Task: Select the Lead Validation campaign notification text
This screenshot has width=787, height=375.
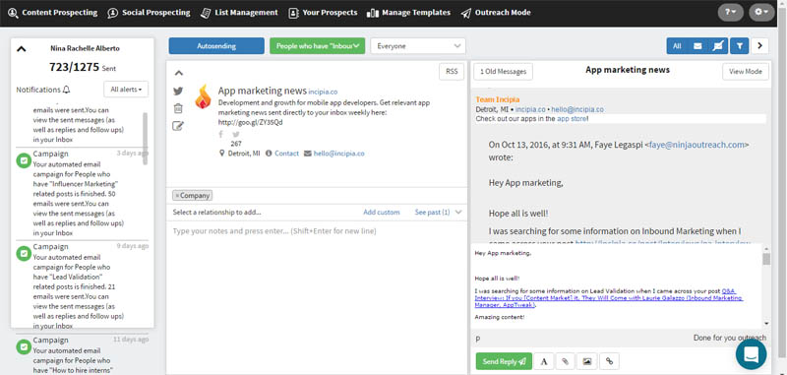Action: tap(80, 291)
